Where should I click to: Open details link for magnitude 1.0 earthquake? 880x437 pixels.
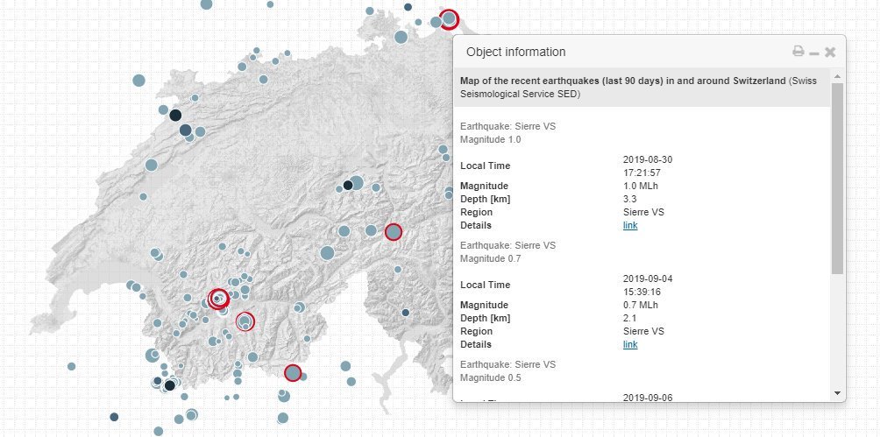tap(630, 225)
